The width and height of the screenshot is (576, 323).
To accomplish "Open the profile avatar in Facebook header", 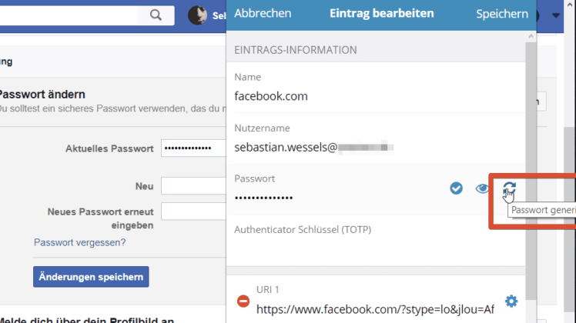I will click(197, 15).
